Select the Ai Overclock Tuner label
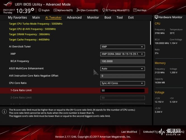 [x=20, y=47]
